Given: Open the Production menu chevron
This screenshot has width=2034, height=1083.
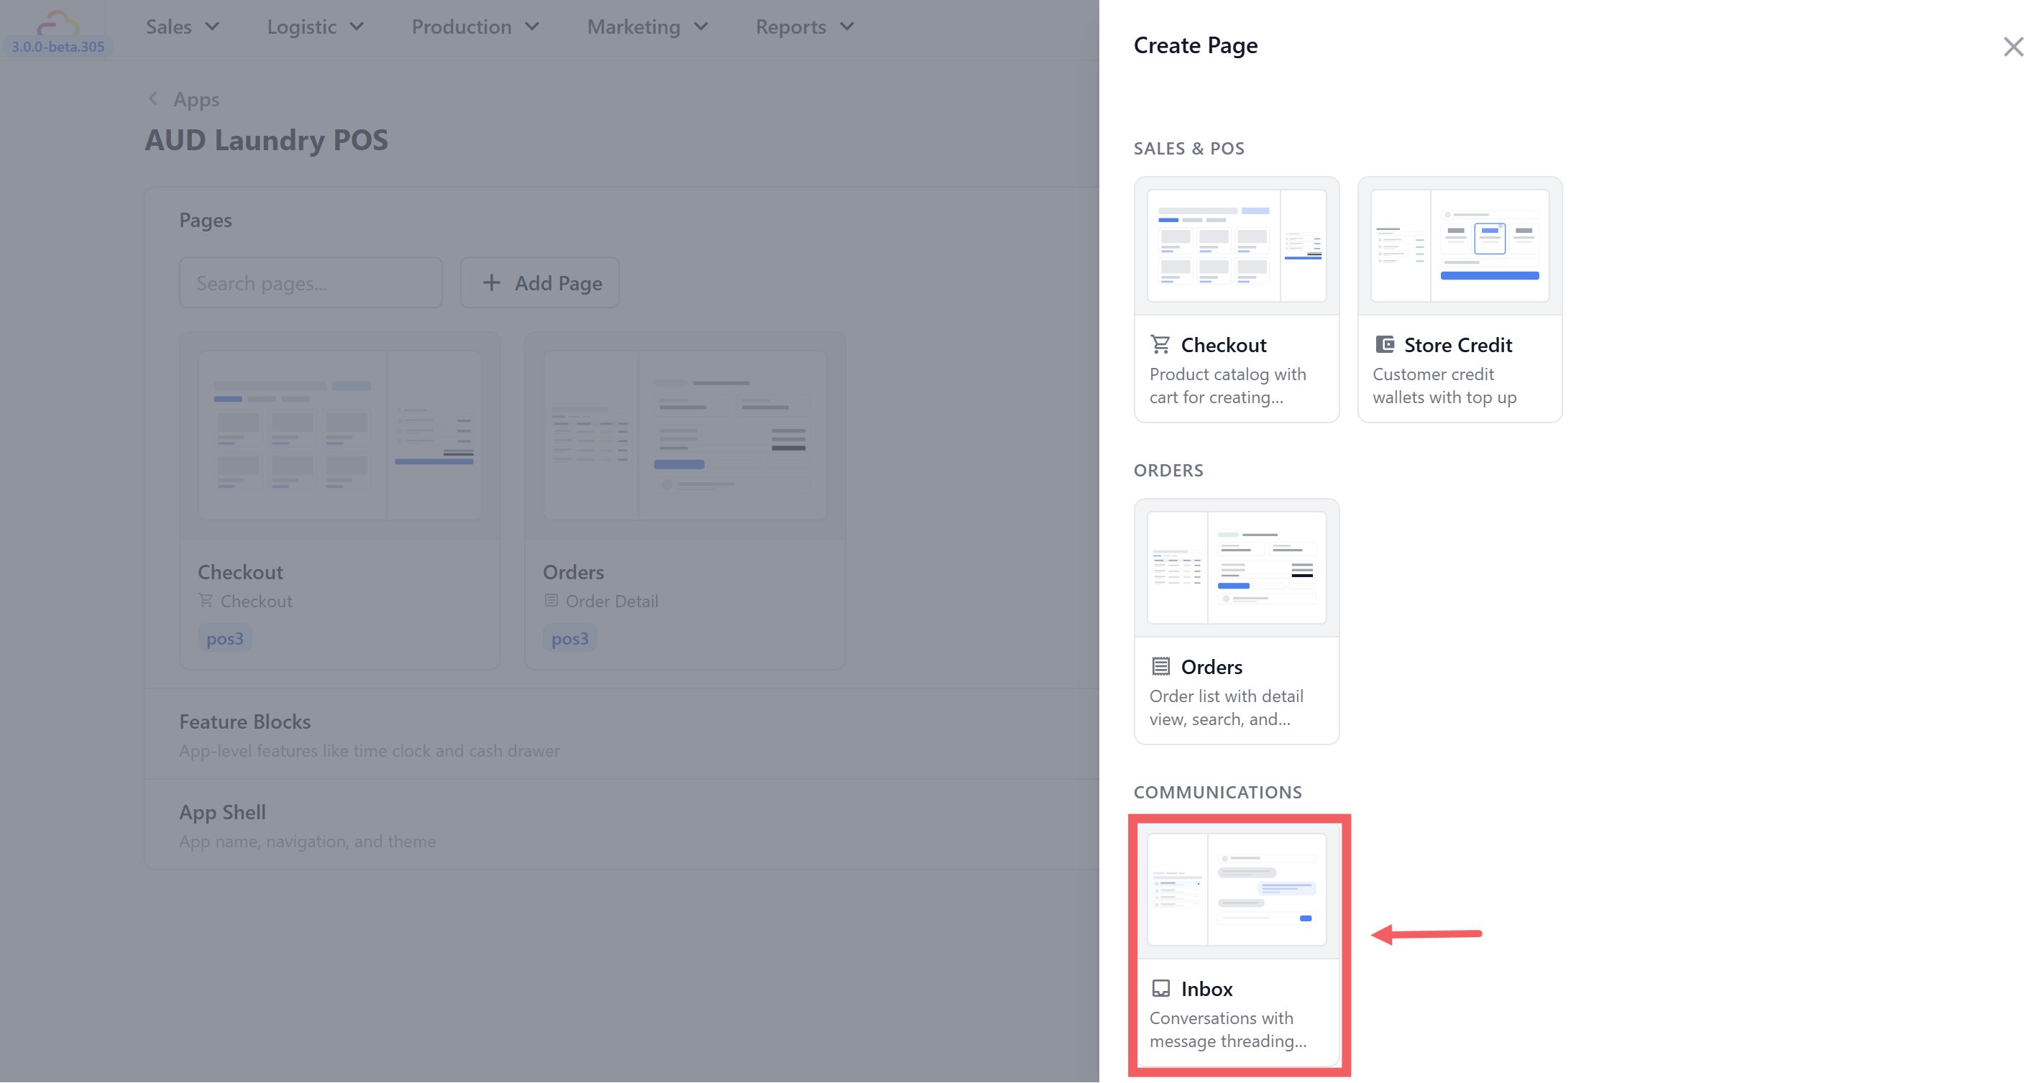Looking at the screenshot, I should click(x=532, y=27).
